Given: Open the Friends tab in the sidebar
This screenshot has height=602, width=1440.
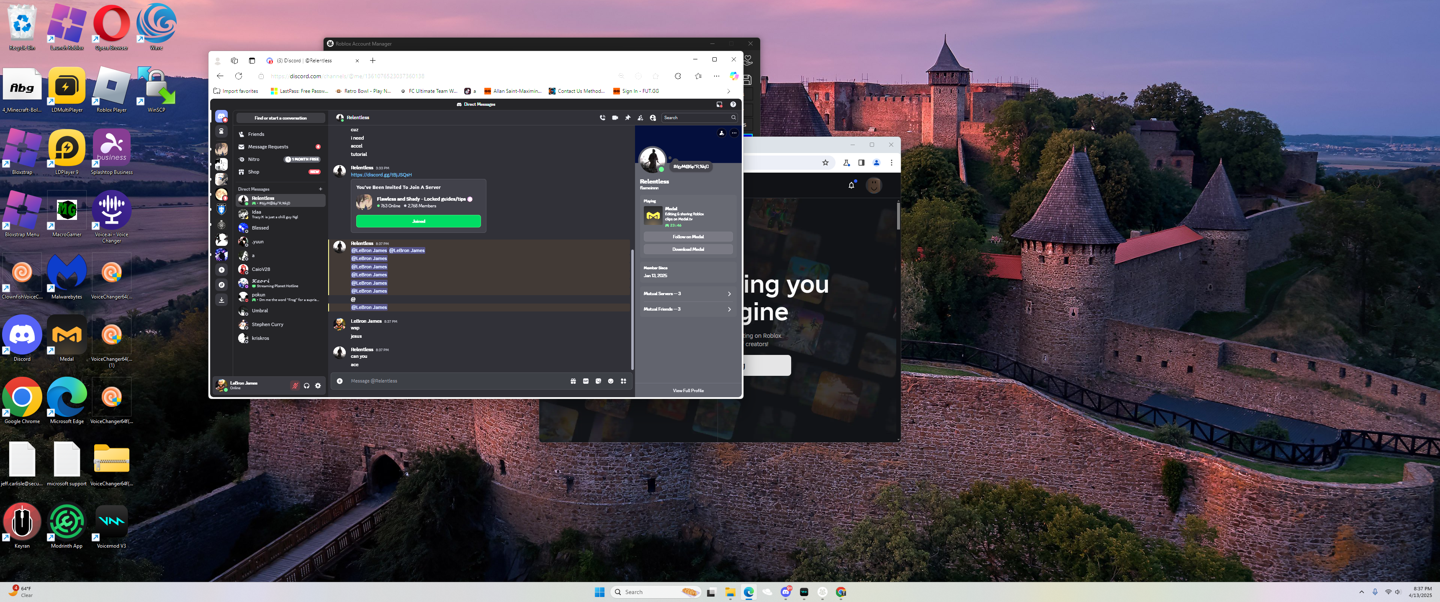Looking at the screenshot, I should [256, 134].
